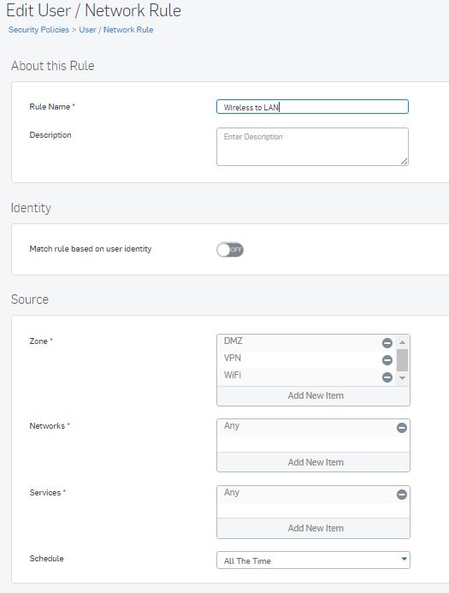
Task: Click the Rule Name text field
Action: 312,107
